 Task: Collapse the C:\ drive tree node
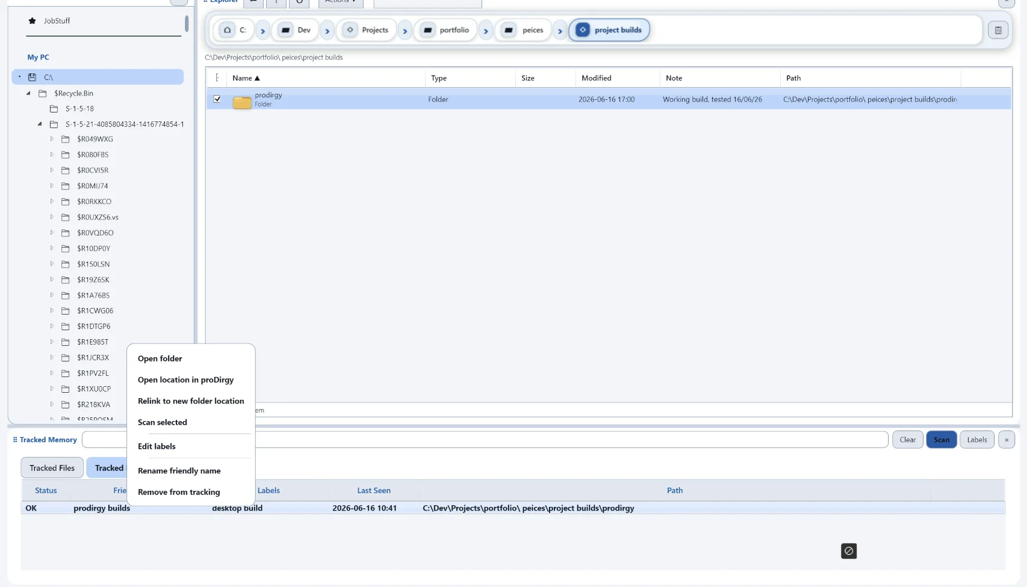click(19, 77)
